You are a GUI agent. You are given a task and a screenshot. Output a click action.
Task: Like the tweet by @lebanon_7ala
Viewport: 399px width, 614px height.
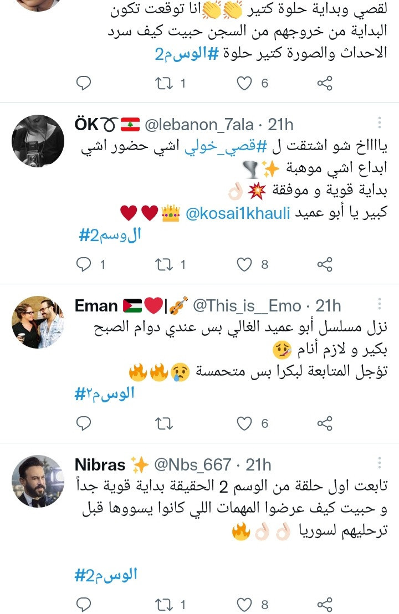244,265
